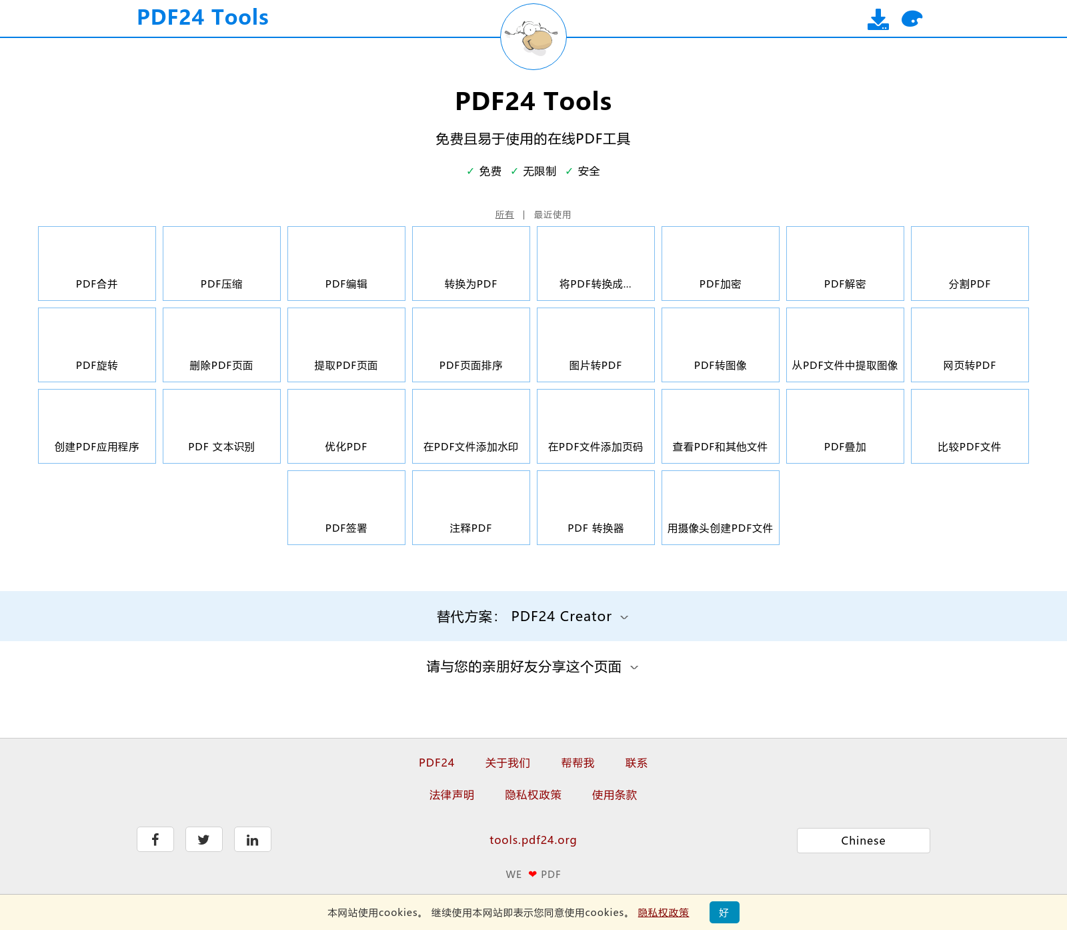
Task: Open the 使用条款 footer link
Action: (x=614, y=795)
